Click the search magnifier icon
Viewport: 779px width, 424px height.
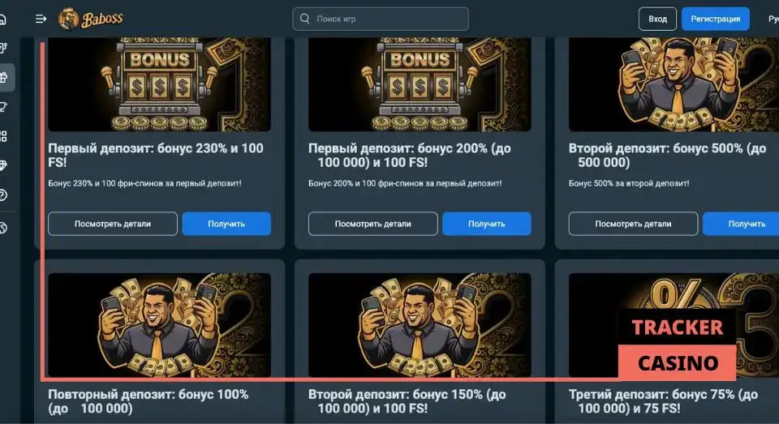pos(304,19)
